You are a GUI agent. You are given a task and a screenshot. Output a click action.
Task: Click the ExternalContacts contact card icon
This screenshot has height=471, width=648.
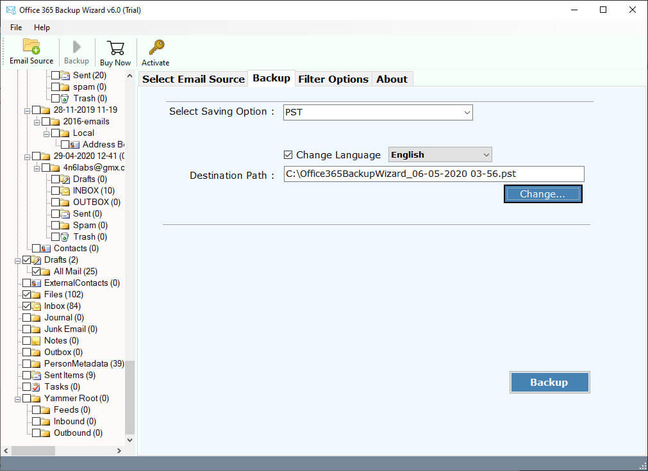tap(37, 283)
